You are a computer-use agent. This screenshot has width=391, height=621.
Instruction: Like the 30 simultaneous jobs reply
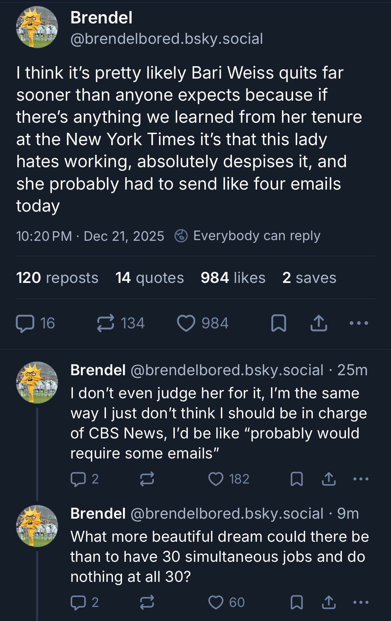click(216, 602)
